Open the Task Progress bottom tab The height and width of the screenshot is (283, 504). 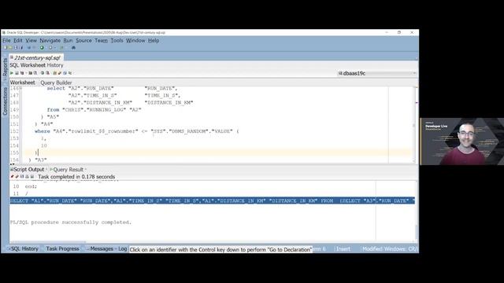[x=62, y=248]
